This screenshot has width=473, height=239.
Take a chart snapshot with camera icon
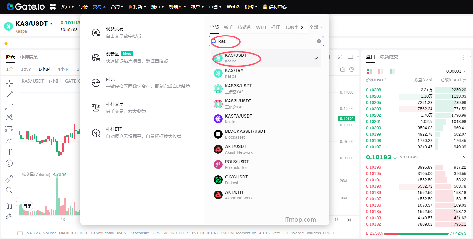343,69
